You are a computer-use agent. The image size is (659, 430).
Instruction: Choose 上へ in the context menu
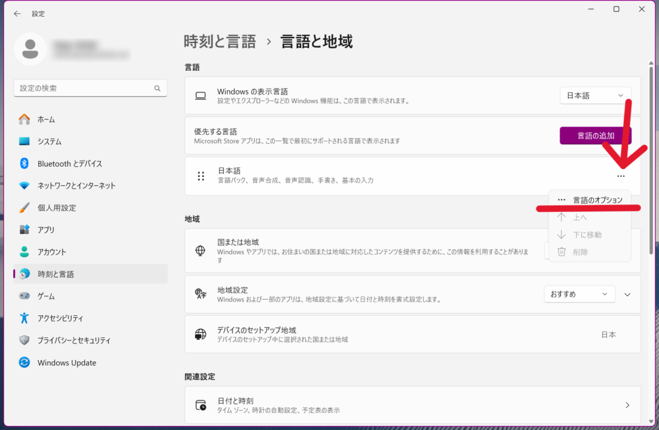coord(590,217)
